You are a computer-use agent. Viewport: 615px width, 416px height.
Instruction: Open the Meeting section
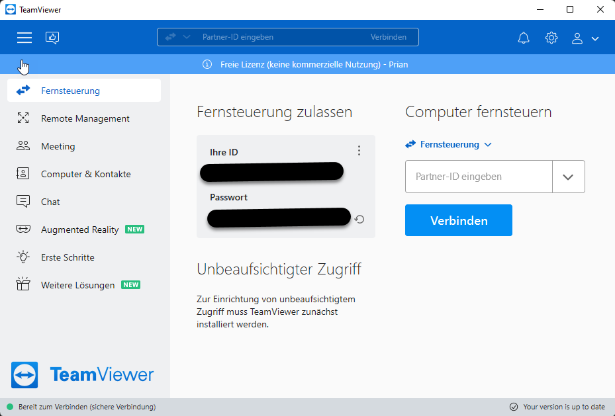[84, 146]
